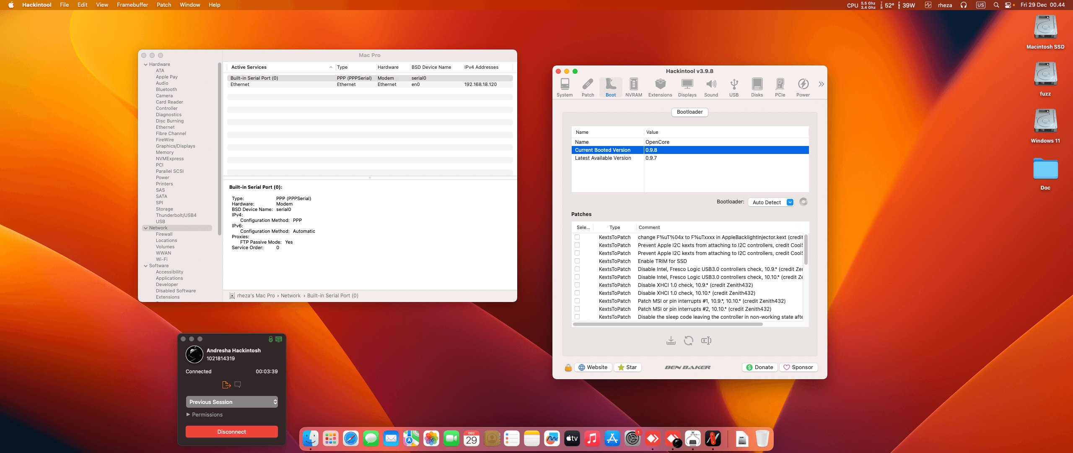Image resolution: width=1073 pixels, height=453 pixels.
Task: Open the Previous Session dropdown
Action: 232,402
